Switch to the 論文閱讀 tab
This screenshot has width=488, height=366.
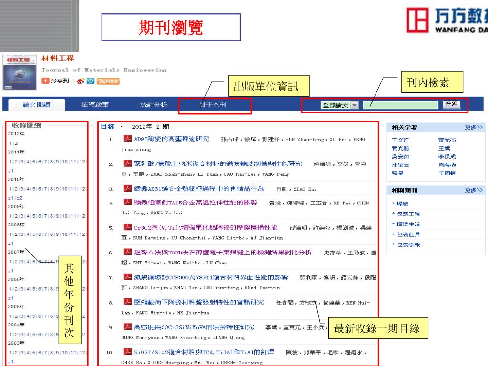coord(36,105)
